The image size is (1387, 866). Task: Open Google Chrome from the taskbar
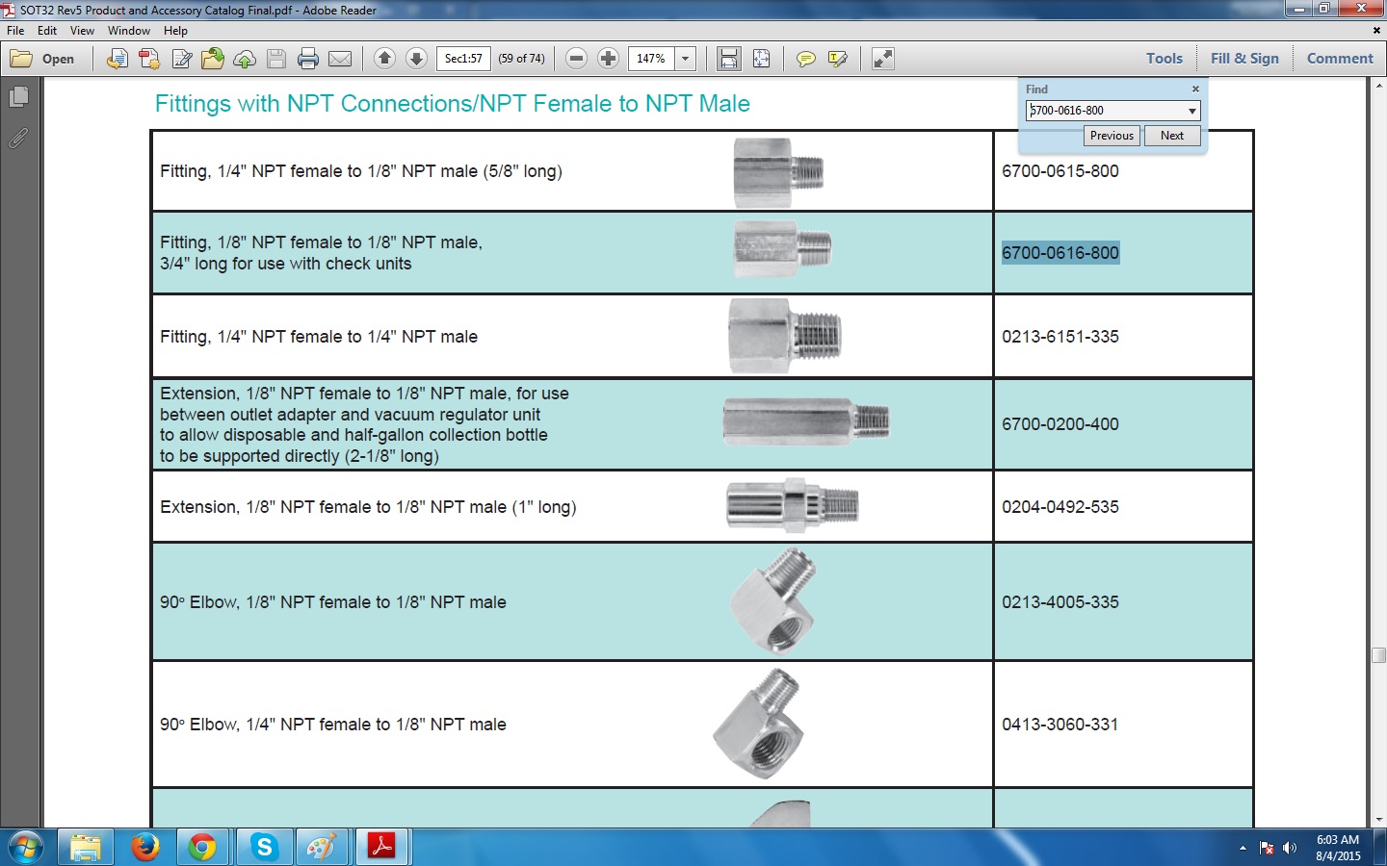(202, 848)
